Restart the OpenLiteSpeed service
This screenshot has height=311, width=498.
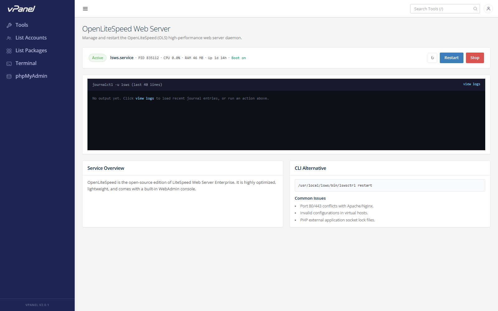point(451,58)
